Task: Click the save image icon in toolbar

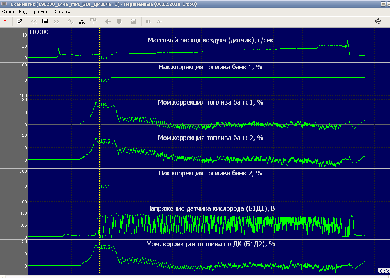Action: 133,21
